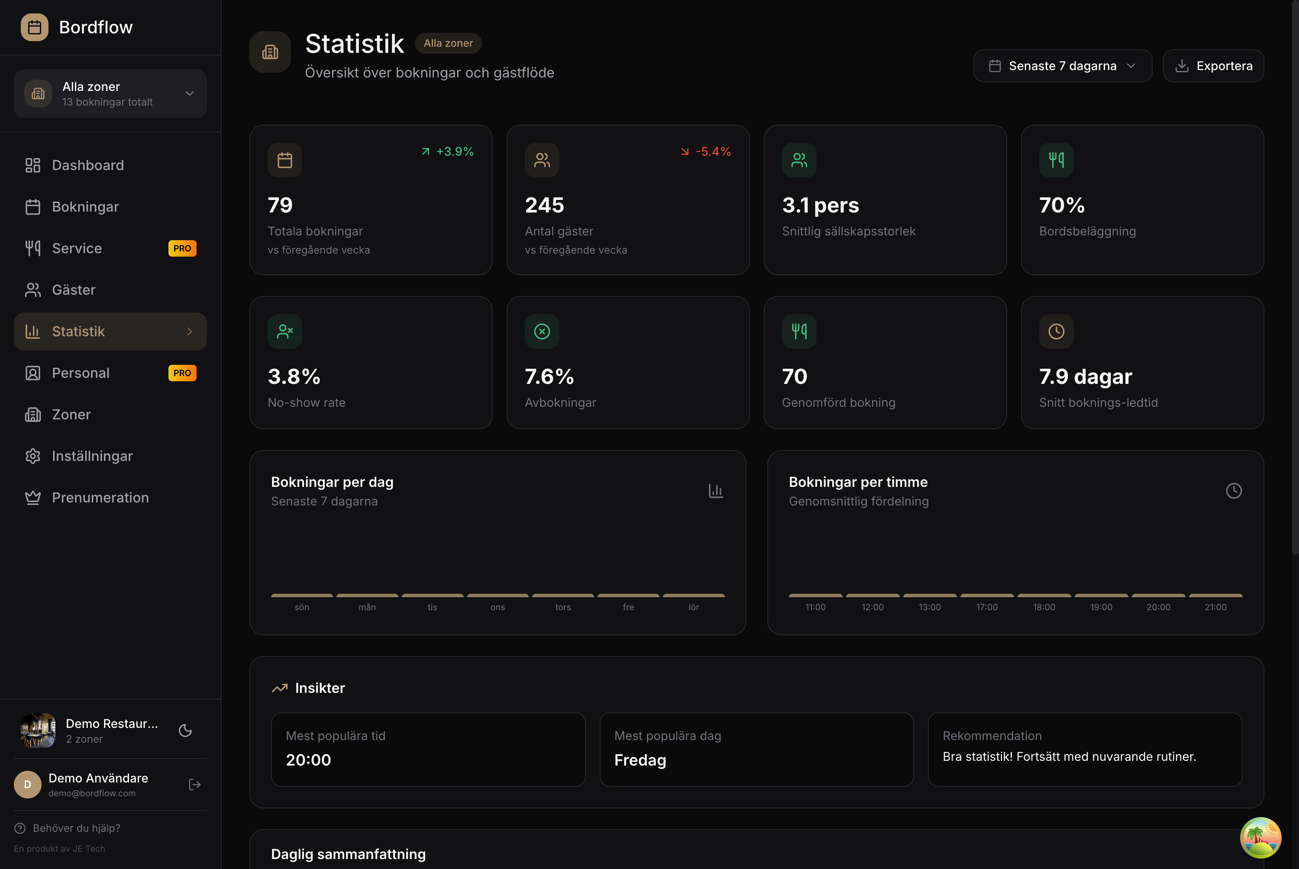
Task: Open the Bokningar calendar icon
Action: (33, 206)
